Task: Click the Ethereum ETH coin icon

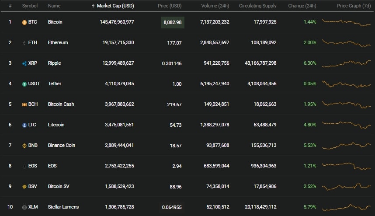Action: [x=24, y=43]
